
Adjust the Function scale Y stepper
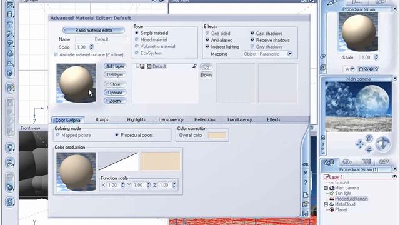[149, 185]
